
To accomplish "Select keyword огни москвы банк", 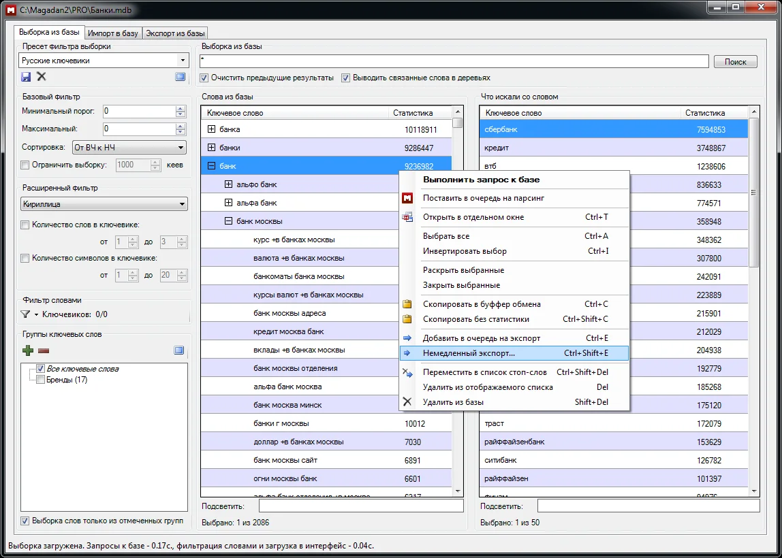I will click(326, 479).
